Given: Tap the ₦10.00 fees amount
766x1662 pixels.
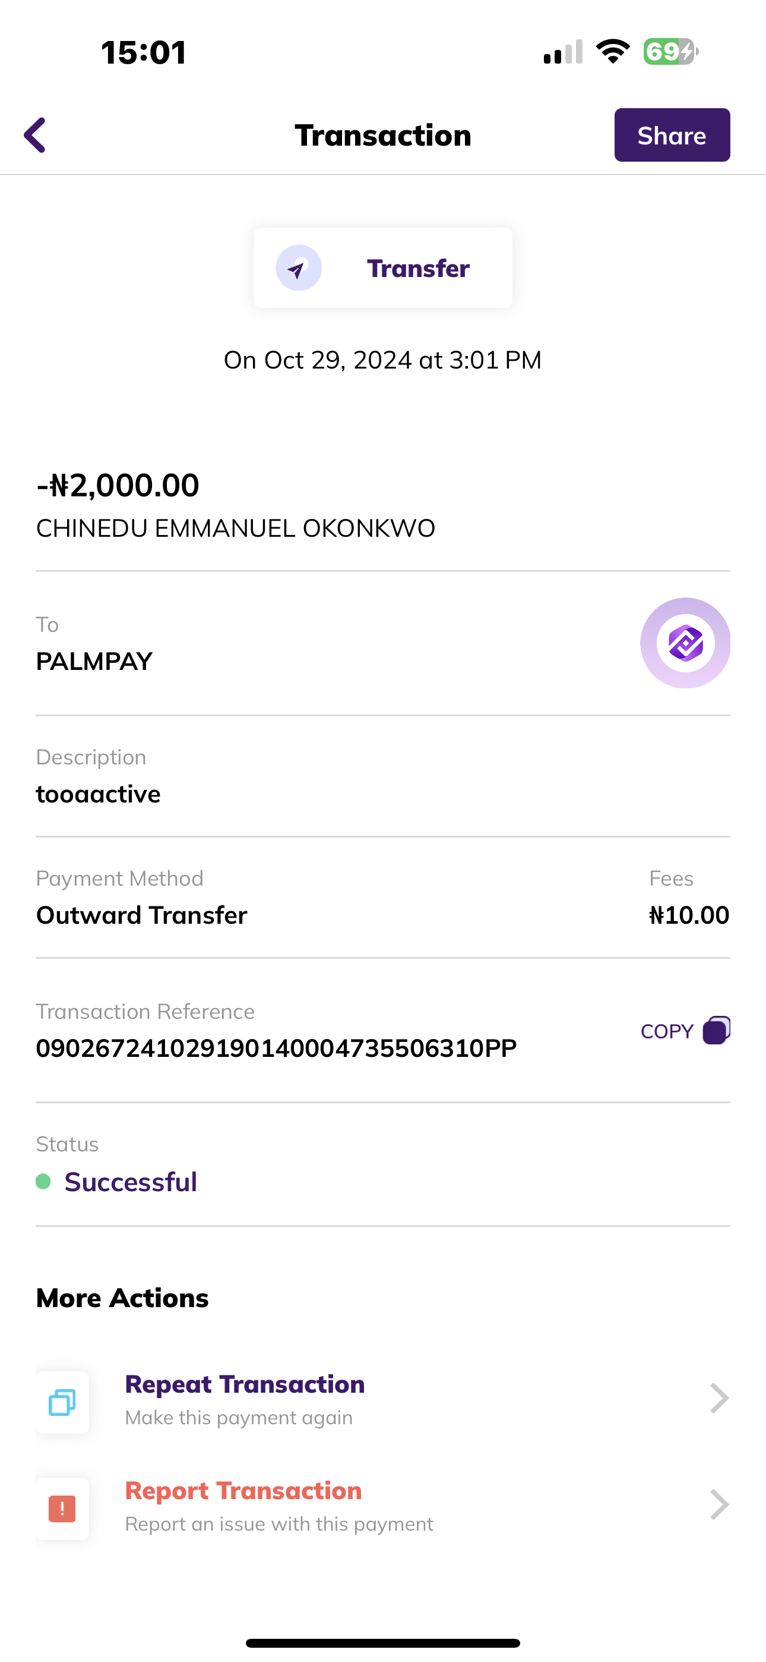Looking at the screenshot, I should tap(689, 915).
